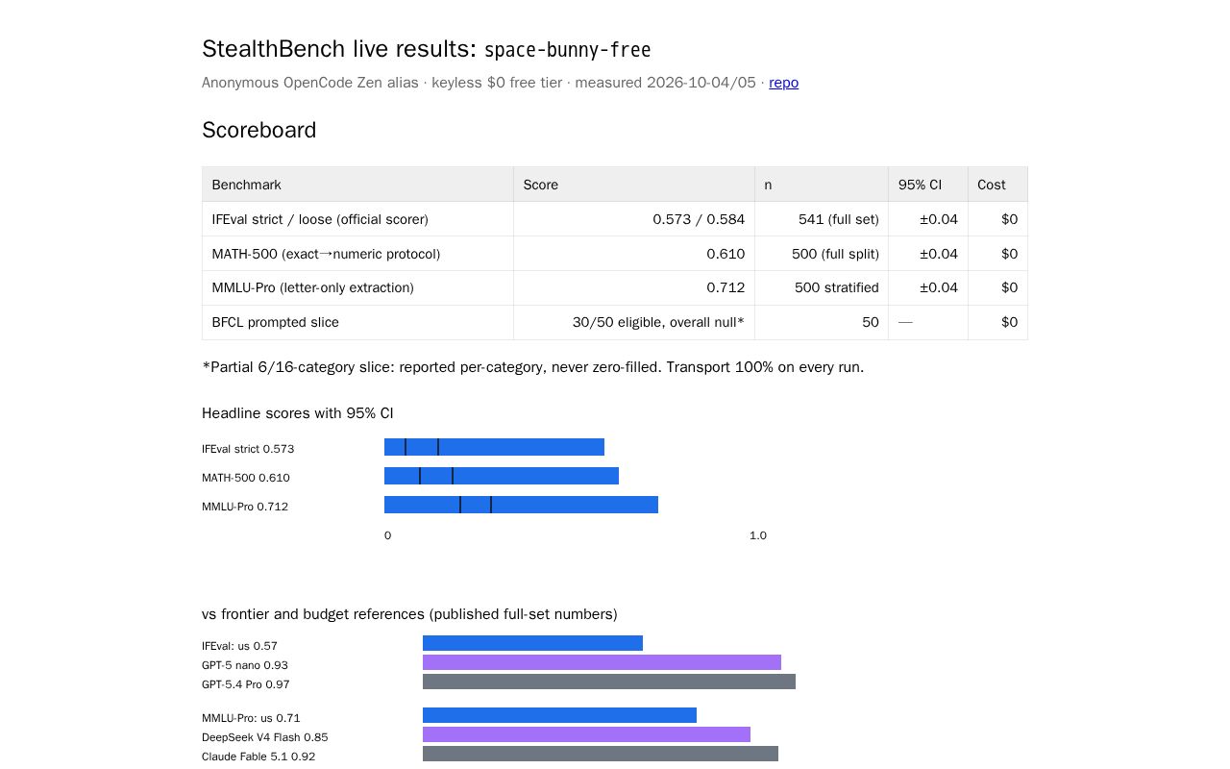Select the IFEval strict / loose row label
This screenshot has height=769, width=1230.
pyautogui.click(x=357, y=219)
